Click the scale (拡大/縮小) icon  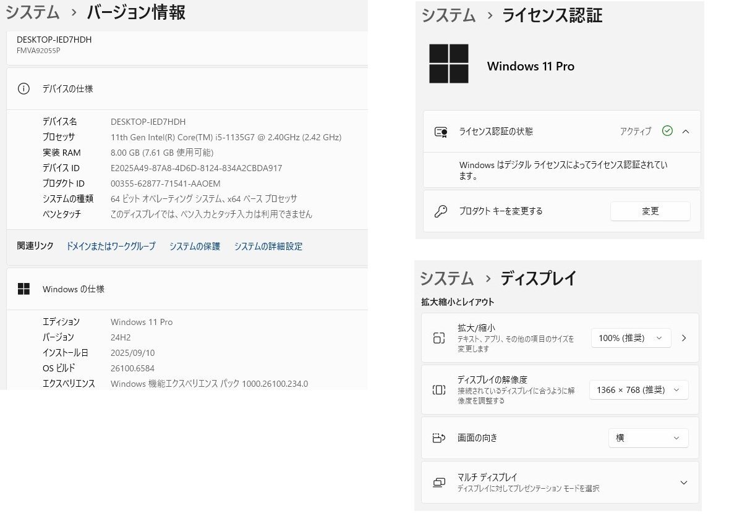[x=438, y=338]
